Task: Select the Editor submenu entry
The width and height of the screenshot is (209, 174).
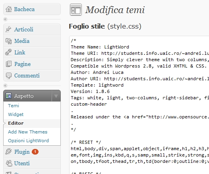Action: point(16,123)
